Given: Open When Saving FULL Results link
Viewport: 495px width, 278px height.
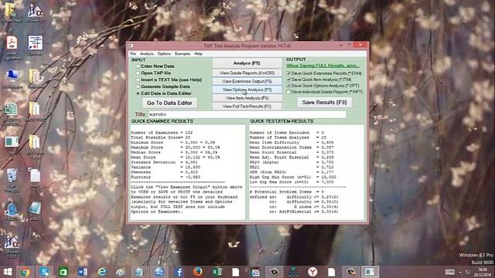Looking at the screenshot, I should 323,66.
